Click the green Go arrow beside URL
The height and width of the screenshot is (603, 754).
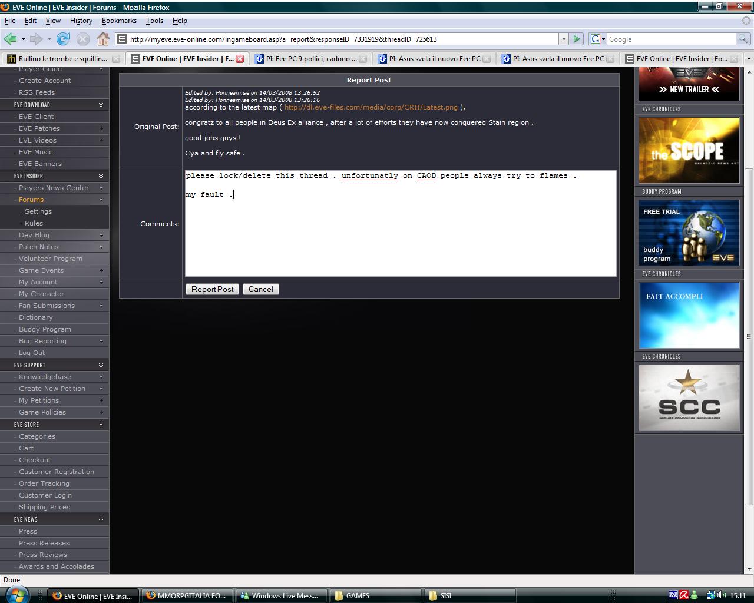(x=577, y=39)
